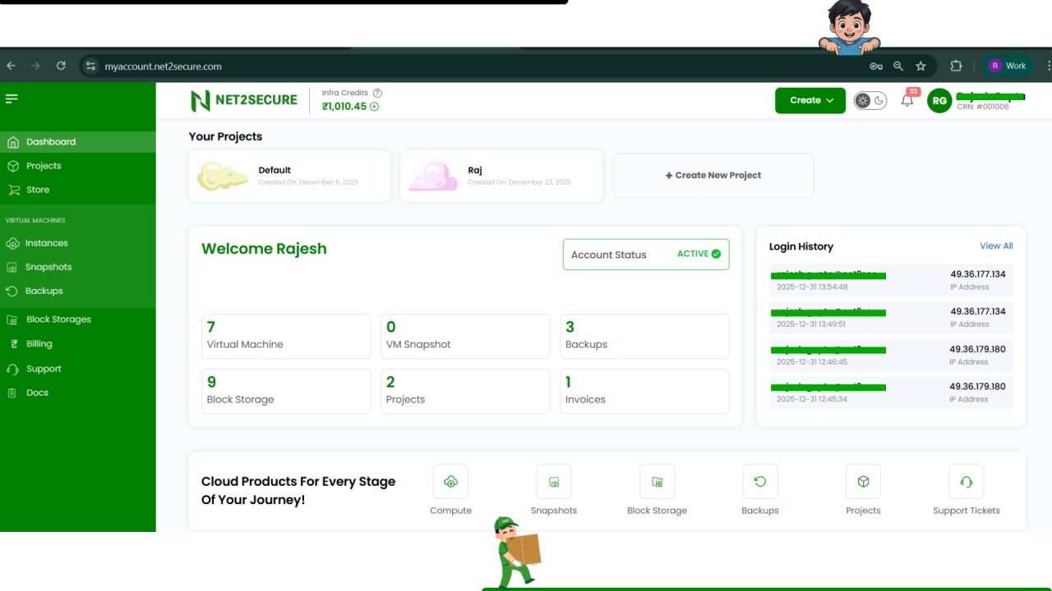Image resolution: width=1052 pixels, height=591 pixels.
Task: Open the Support Tickets headset icon
Action: point(967,482)
